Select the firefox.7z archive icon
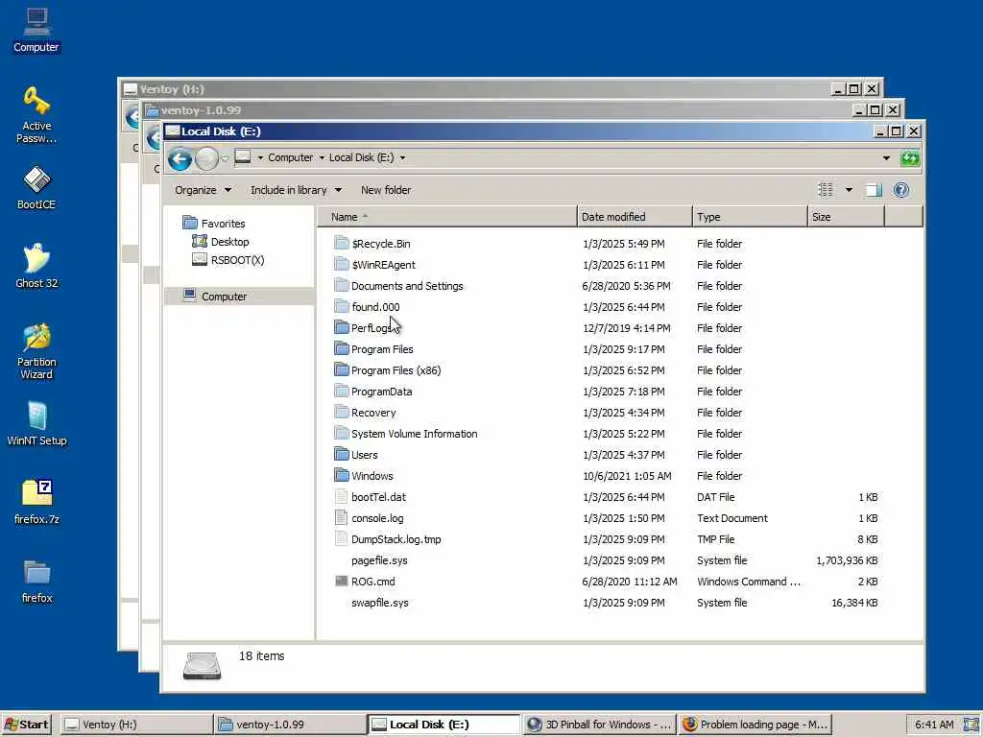Image resolution: width=983 pixels, height=737 pixels. point(36,501)
